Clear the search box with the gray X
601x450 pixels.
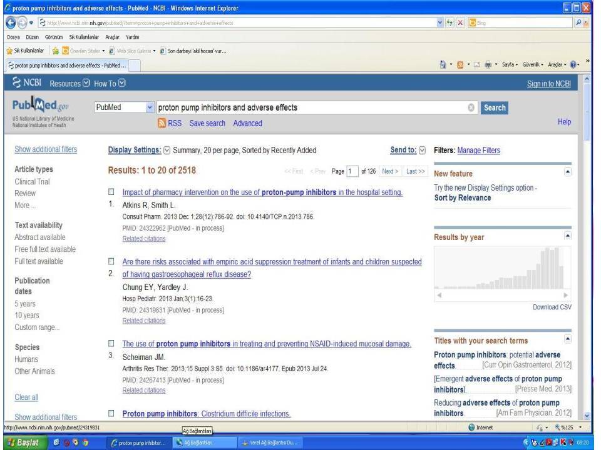(x=471, y=107)
